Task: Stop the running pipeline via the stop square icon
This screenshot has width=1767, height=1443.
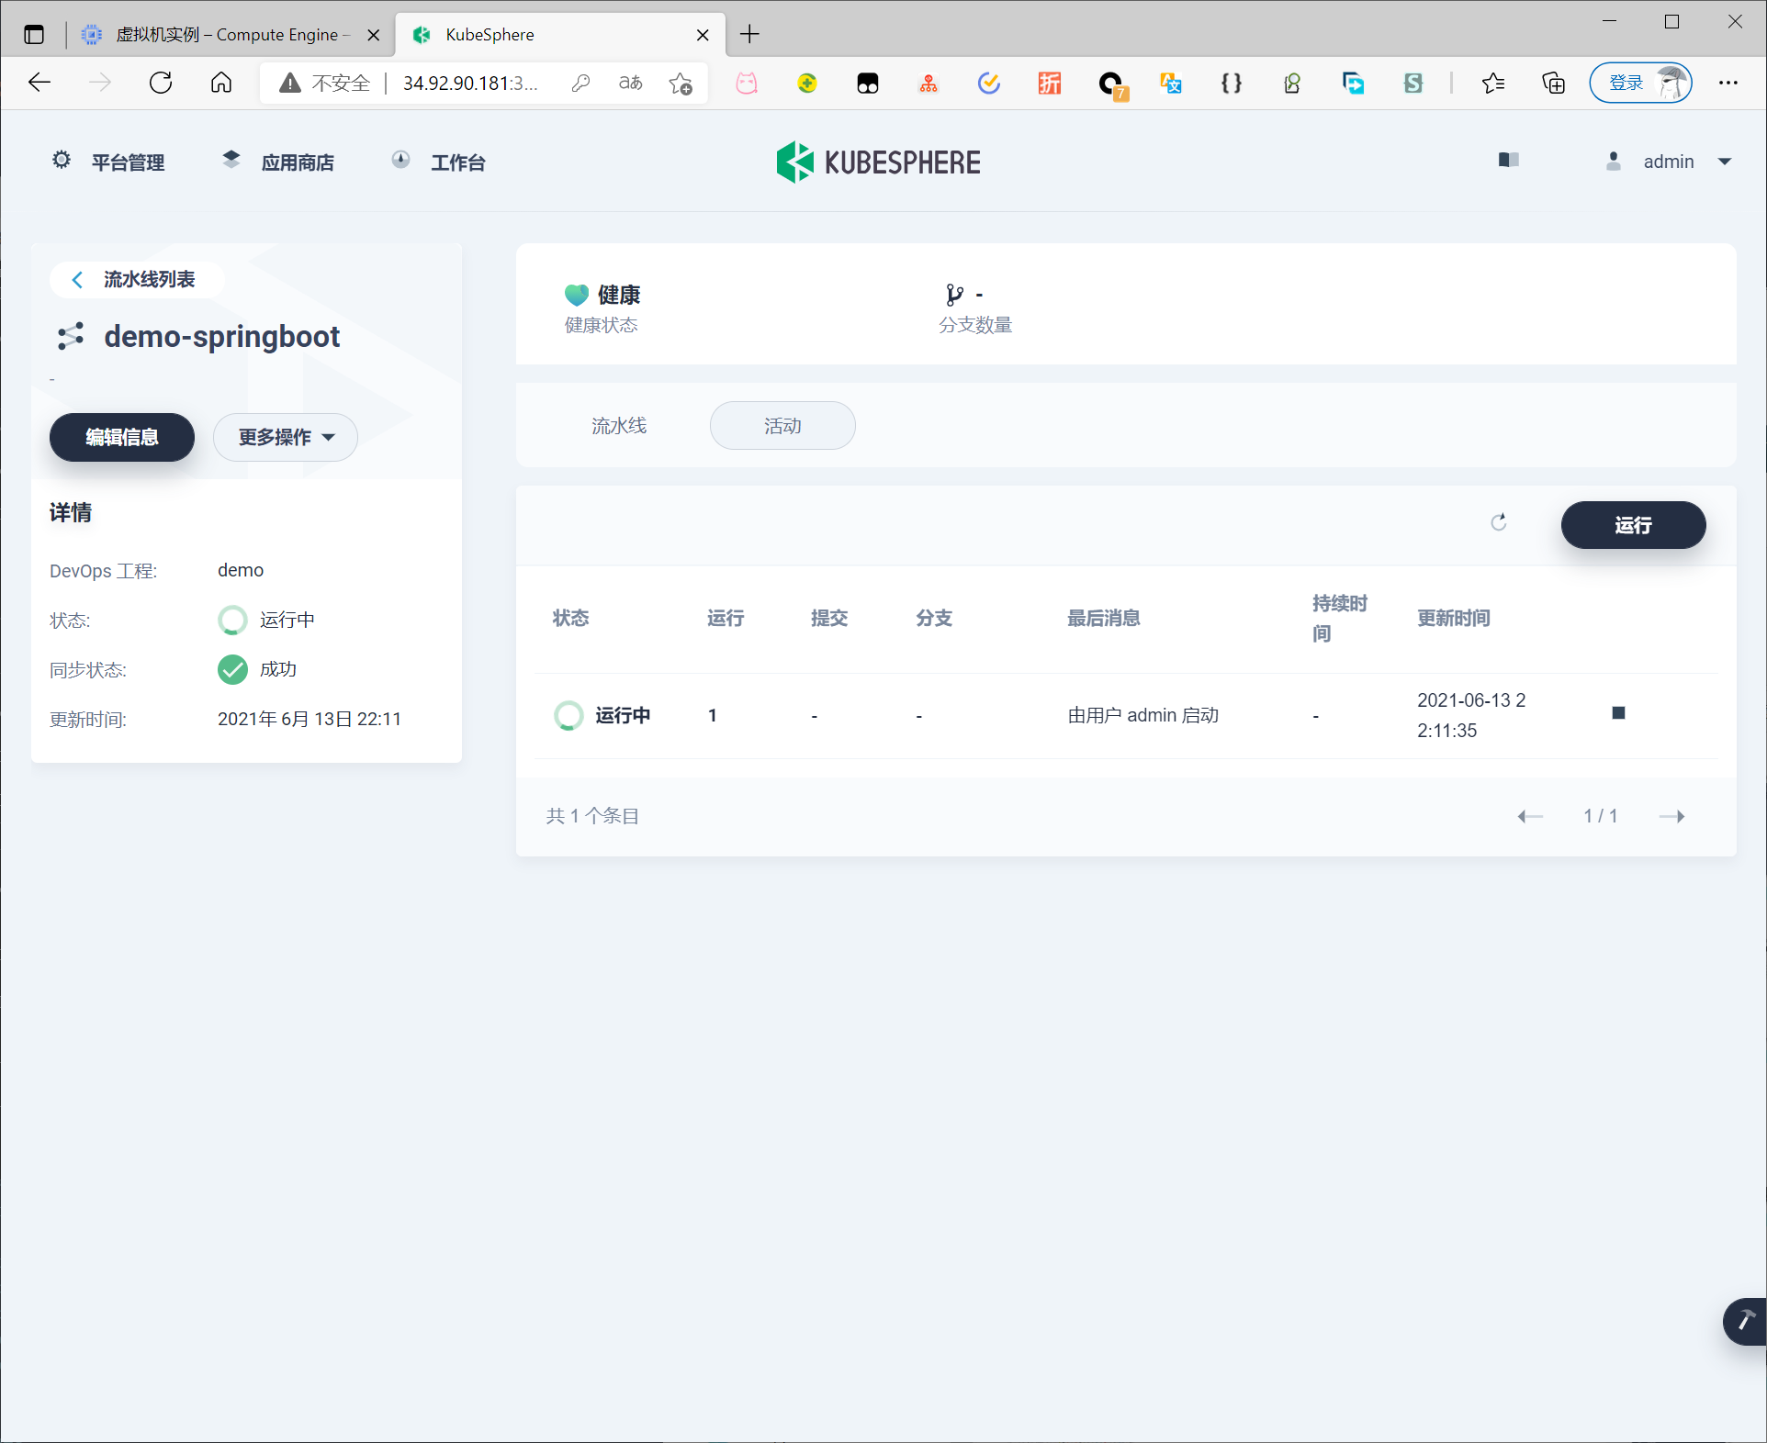Action: coord(1618,713)
